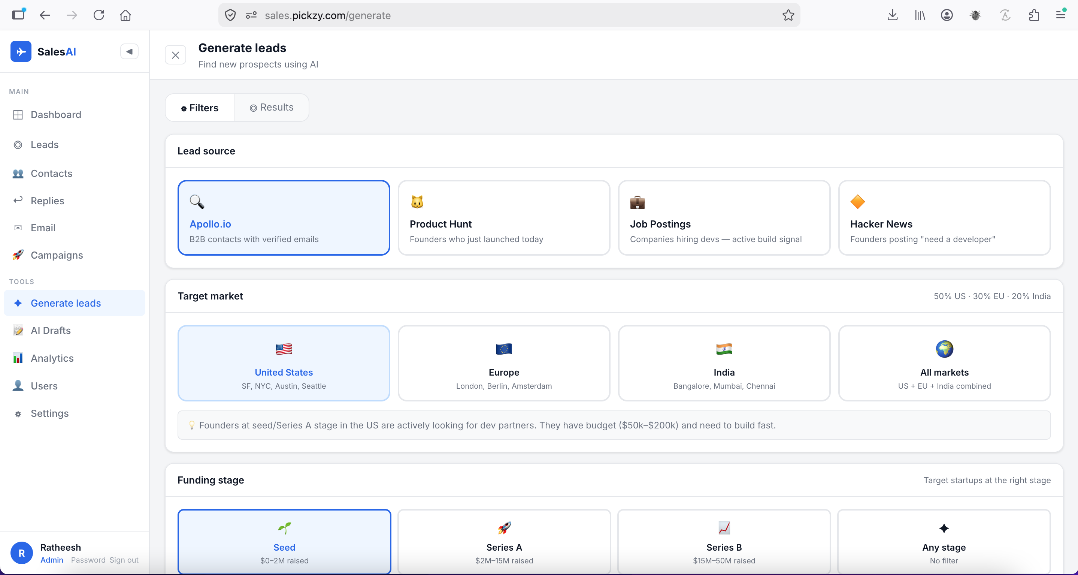Click the 'Lead source' section title
Viewport: 1078px width, 575px height.
206,151
